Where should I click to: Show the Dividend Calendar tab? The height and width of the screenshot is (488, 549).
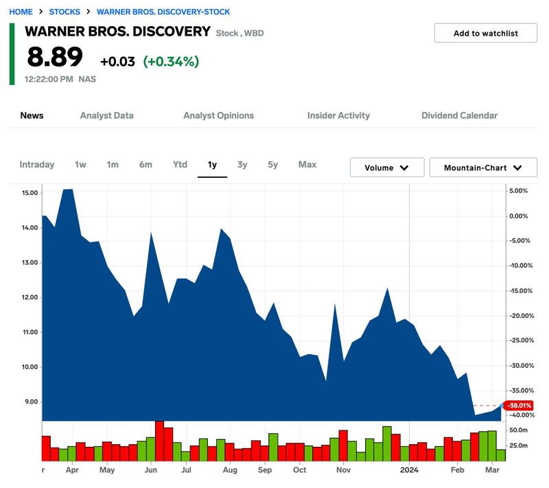(x=459, y=115)
